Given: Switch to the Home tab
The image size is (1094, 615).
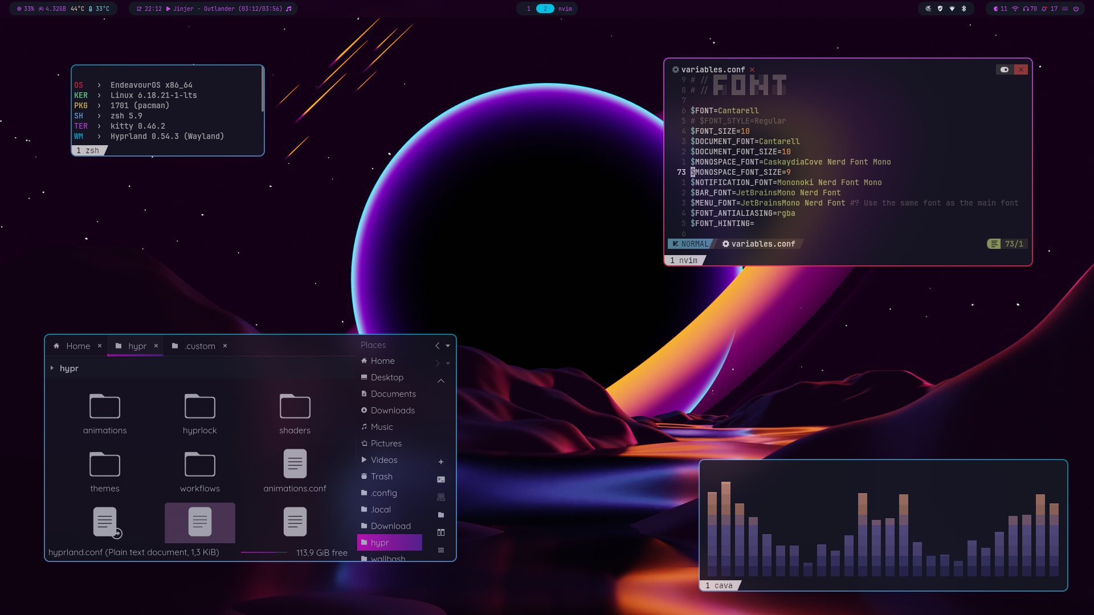Looking at the screenshot, I should point(77,346).
